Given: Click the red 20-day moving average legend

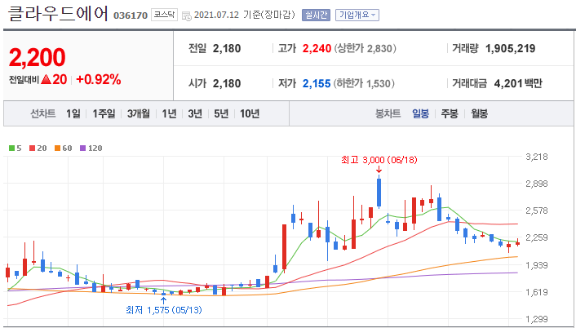Looking at the screenshot, I should (38, 148).
